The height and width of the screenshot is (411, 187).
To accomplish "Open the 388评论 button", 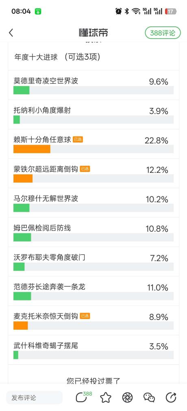I will click(163, 33).
